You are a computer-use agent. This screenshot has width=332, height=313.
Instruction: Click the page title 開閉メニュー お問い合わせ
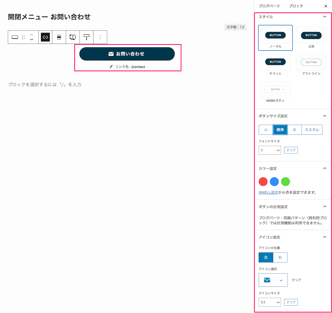(x=49, y=17)
